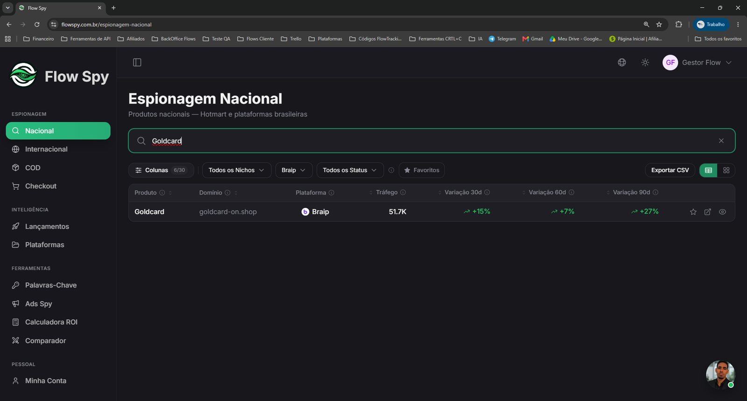Image resolution: width=747 pixels, height=401 pixels.
Task: Click Goldcard product name
Action: (x=149, y=212)
